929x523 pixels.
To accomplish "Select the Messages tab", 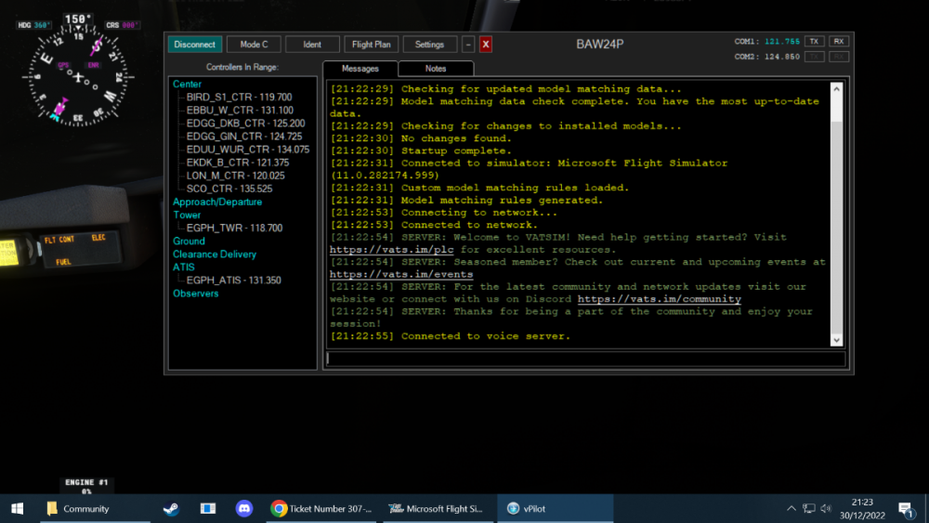I will 360,69.
